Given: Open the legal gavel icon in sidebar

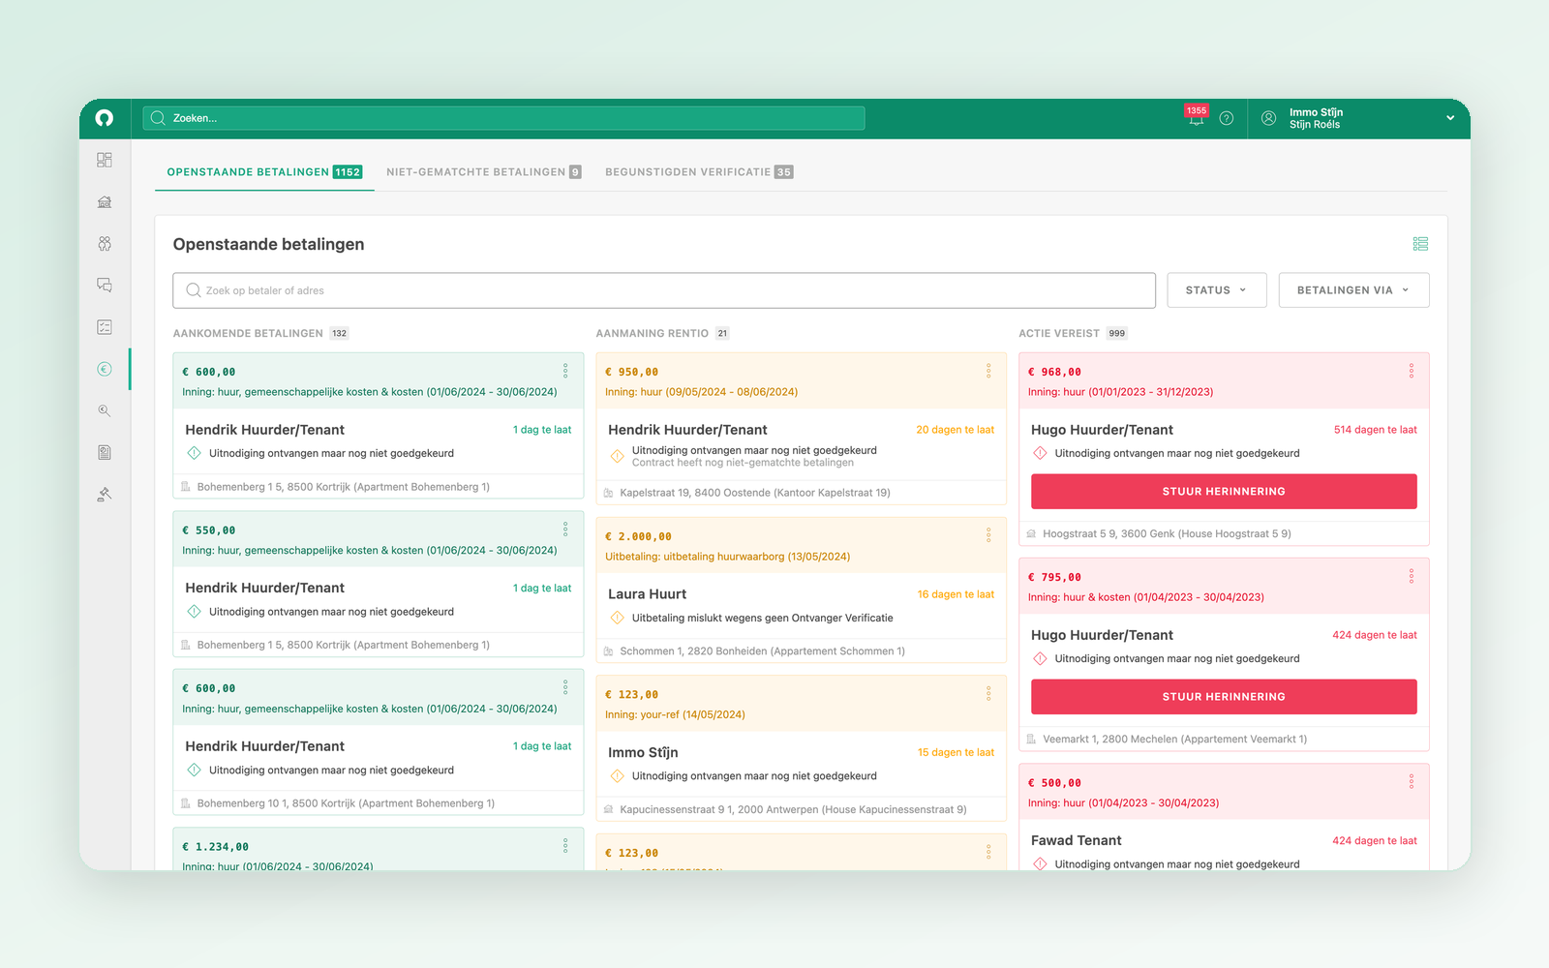Looking at the screenshot, I should coord(105,495).
